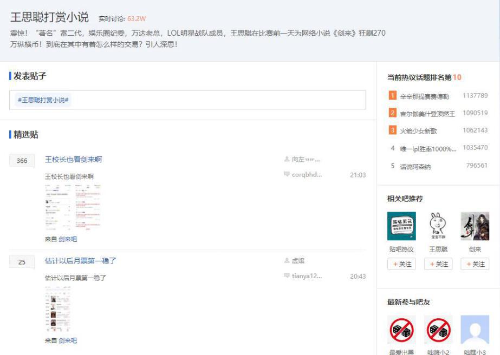This screenshot has width=500, height=355.
Task: Follow the 贴吧热议 bar
Action: point(401,264)
